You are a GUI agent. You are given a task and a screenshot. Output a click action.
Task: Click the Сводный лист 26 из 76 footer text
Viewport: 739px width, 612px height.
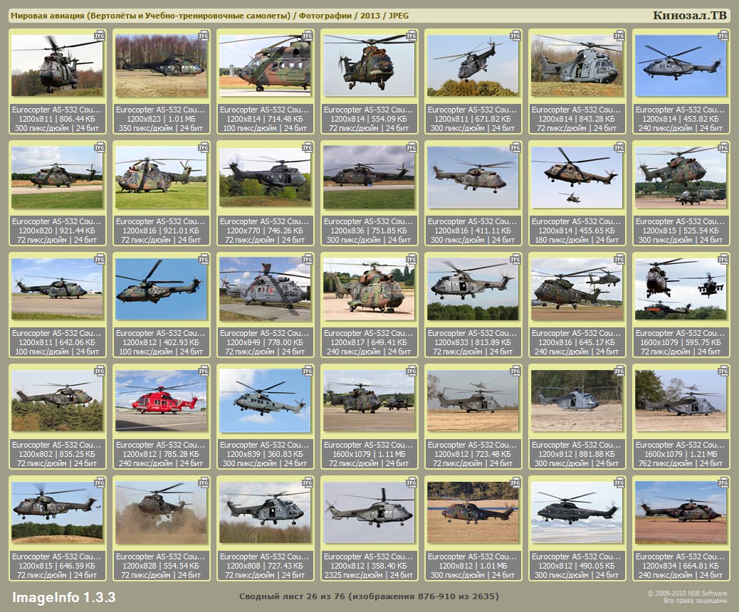coord(369,596)
